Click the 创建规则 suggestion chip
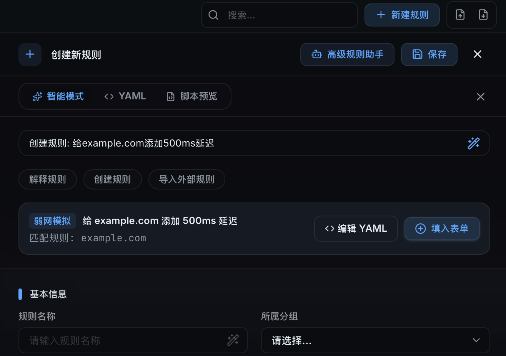This screenshot has height=356, width=506. (x=112, y=179)
